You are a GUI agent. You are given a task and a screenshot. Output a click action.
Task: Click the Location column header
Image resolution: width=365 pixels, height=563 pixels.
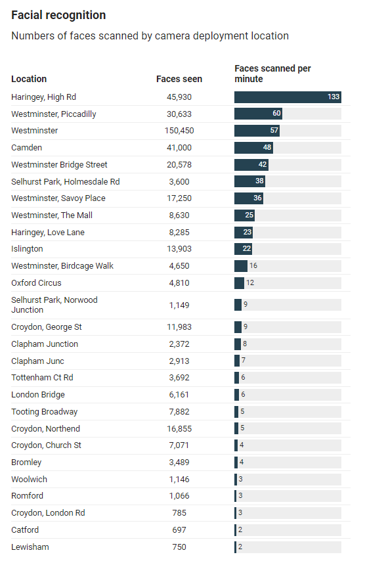[29, 79]
